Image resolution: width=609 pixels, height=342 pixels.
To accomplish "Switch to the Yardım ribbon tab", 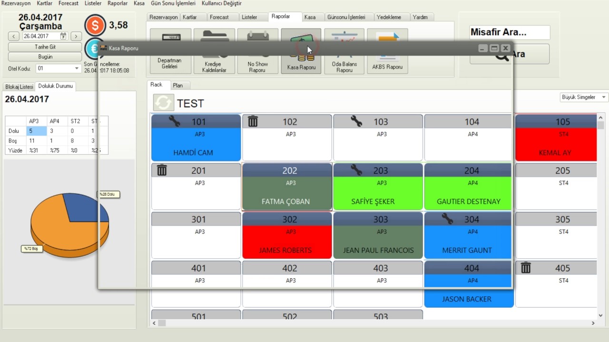I will (422, 17).
